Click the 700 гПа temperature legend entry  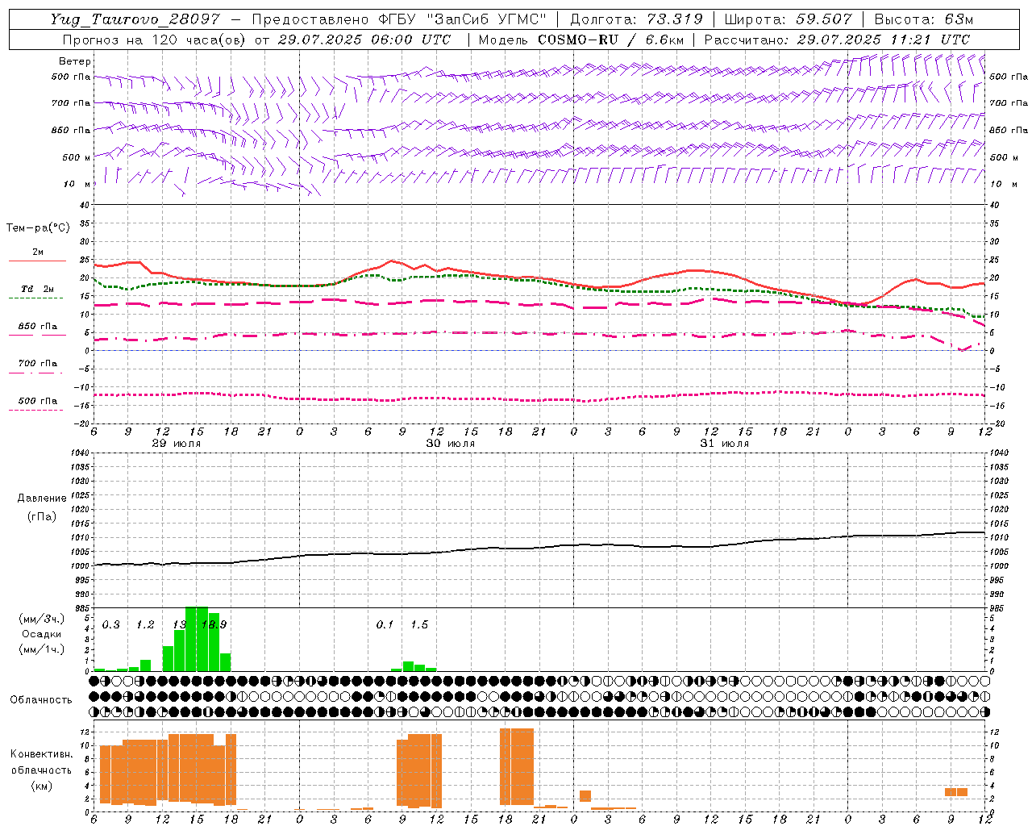point(38,363)
